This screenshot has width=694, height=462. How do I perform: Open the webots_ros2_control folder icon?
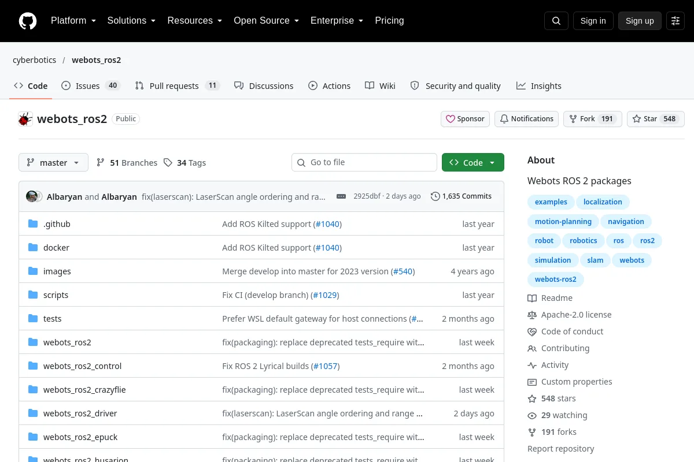pos(33,366)
